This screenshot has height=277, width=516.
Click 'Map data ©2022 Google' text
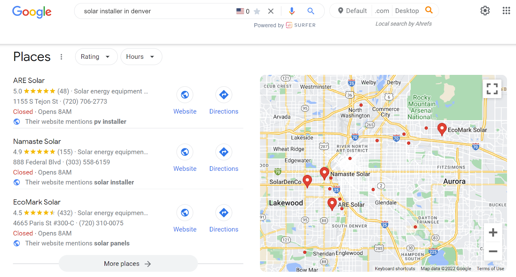[x=446, y=269]
